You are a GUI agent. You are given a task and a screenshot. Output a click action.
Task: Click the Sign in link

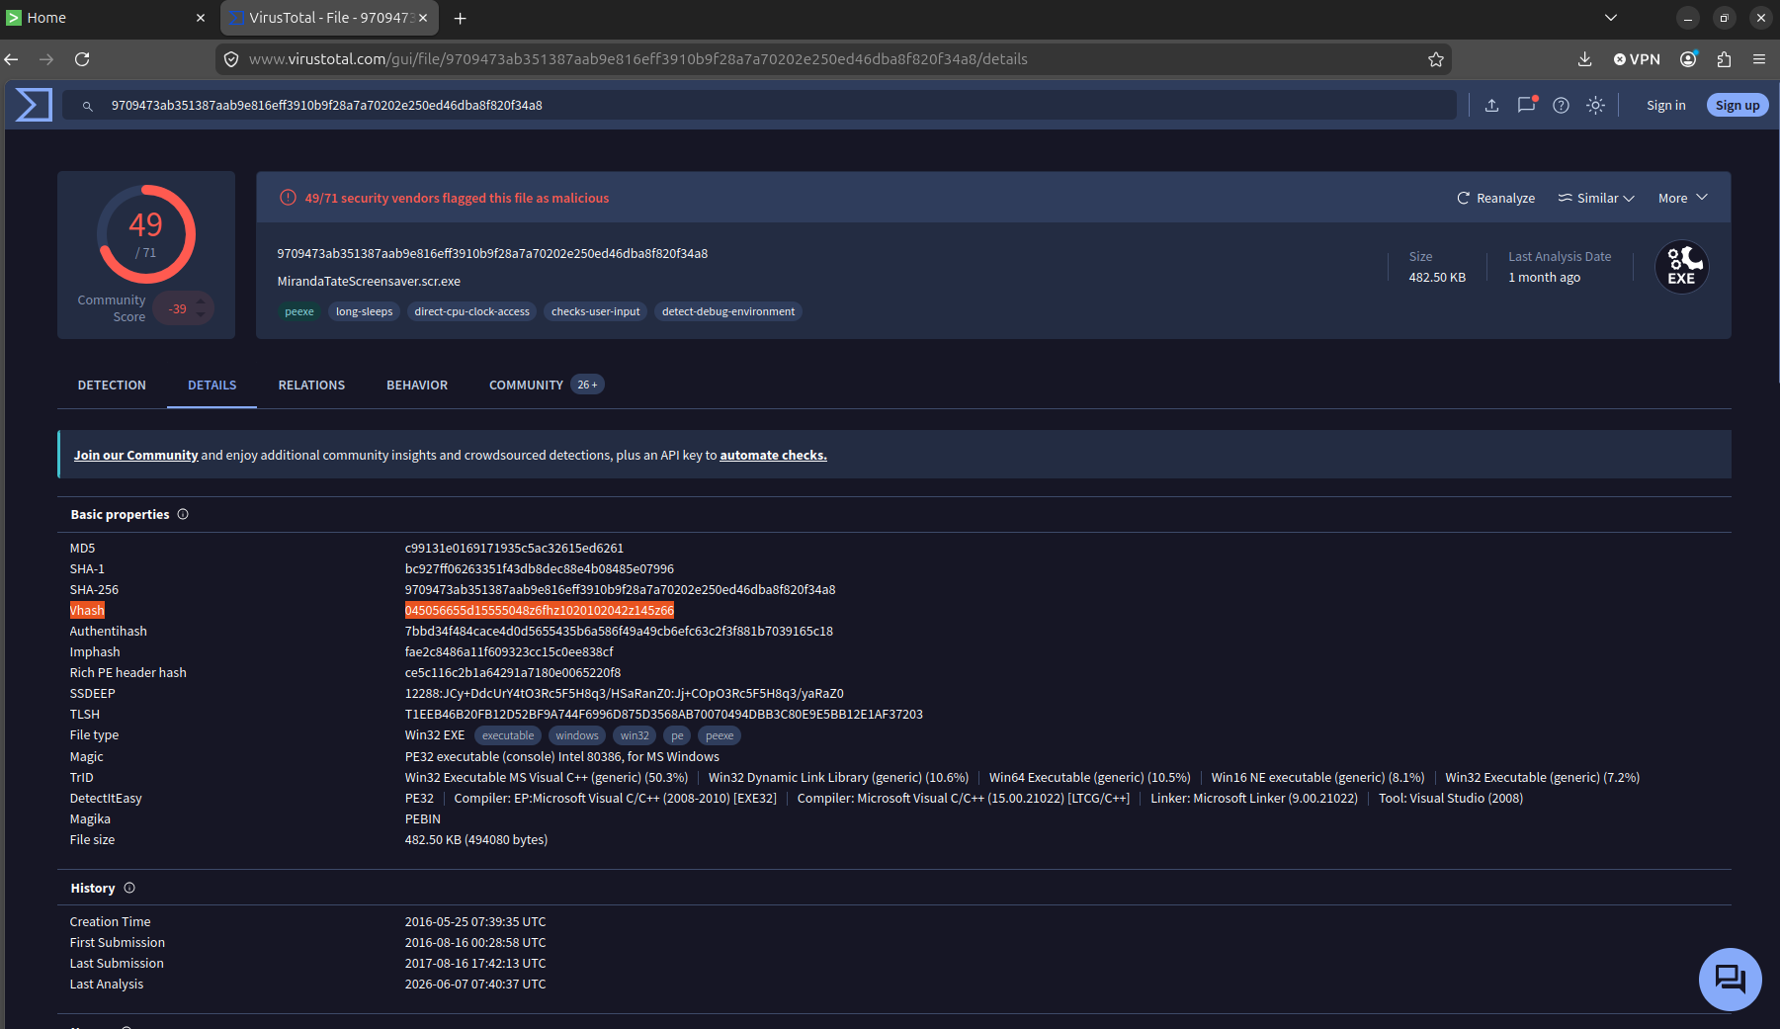point(1665,105)
